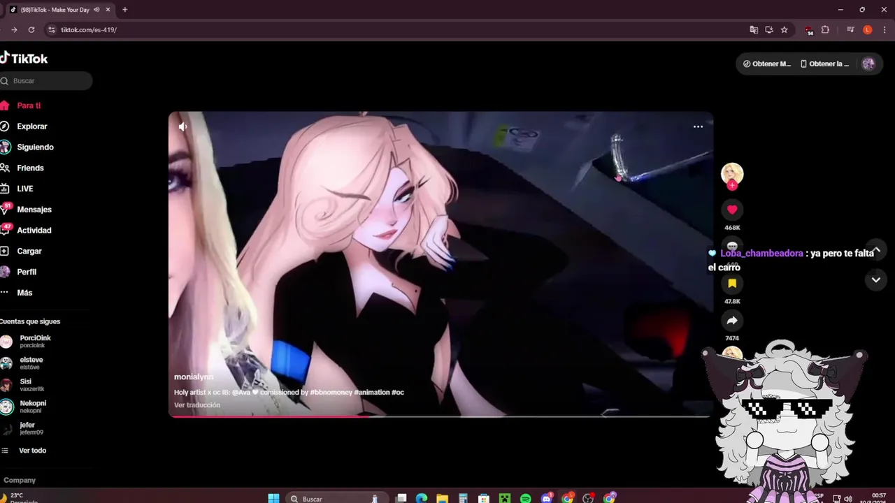Open the TikTok profile avatar menu
Viewport: 895px width, 503px height.
(x=868, y=64)
